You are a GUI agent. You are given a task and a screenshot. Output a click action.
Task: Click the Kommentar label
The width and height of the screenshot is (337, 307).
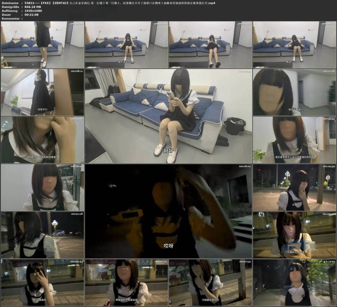(11, 18)
